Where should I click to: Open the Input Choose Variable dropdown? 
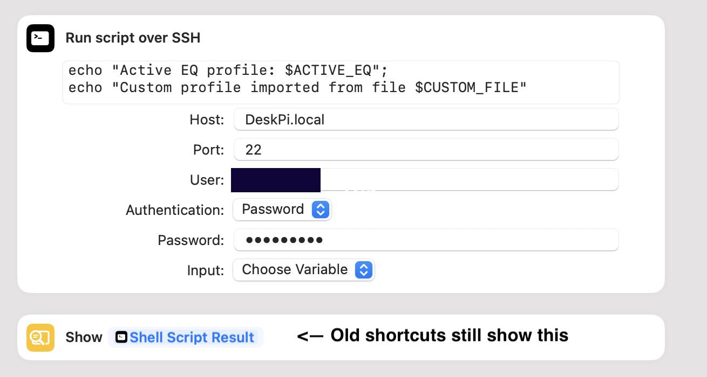pyautogui.click(x=303, y=270)
